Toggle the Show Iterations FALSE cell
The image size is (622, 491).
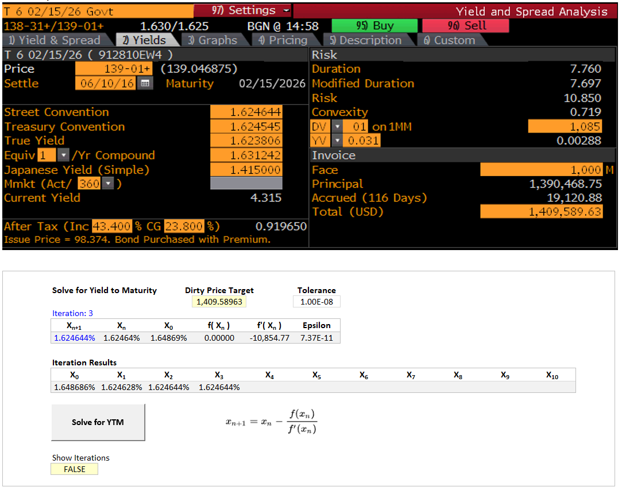click(x=75, y=469)
